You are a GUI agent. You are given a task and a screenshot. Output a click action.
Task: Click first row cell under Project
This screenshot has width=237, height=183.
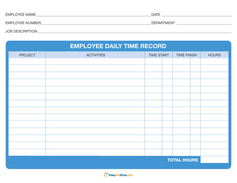(27, 62)
